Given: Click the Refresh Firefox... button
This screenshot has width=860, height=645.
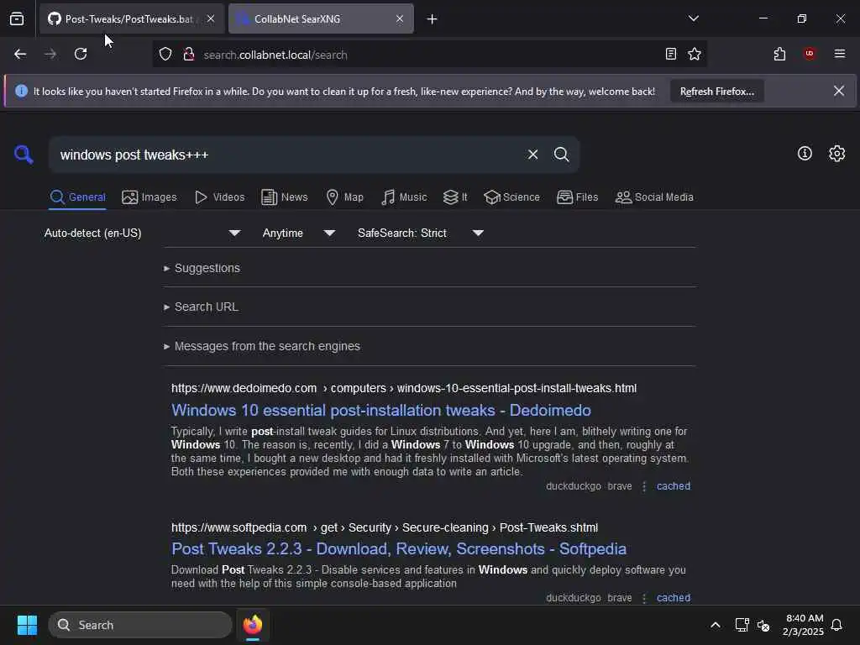Looking at the screenshot, I should pos(717,92).
